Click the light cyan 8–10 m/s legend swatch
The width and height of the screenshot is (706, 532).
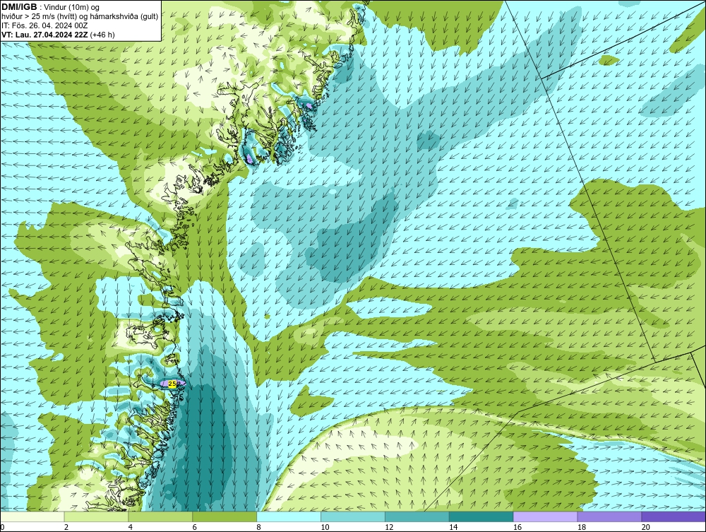pos(289,516)
